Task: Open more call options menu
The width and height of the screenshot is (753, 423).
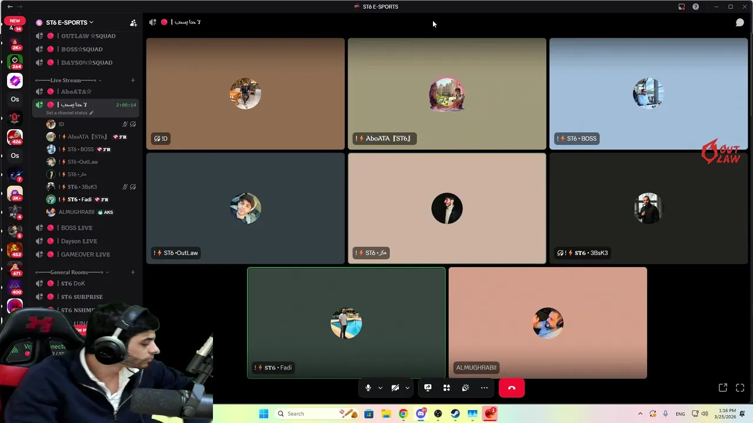Action: click(484, 388)
